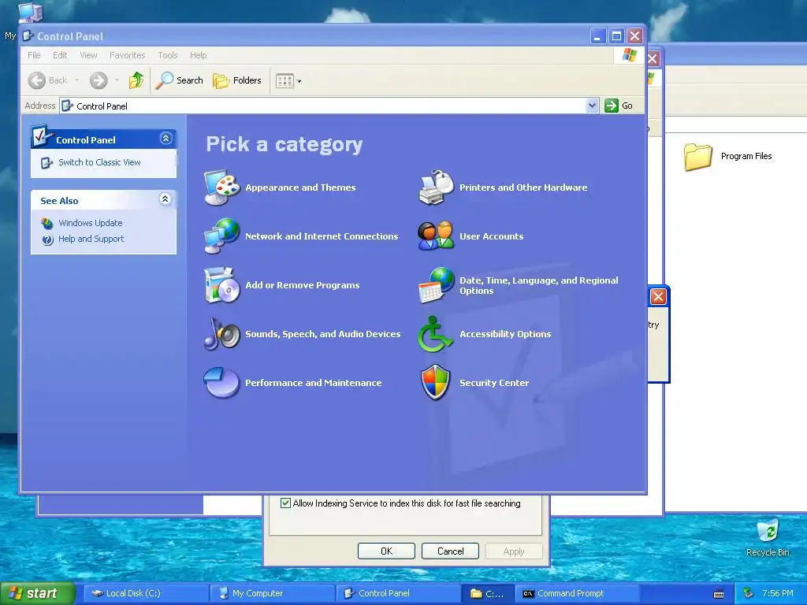
Task: Switch to My Computer taskbar button
Action: [x=272, y=594]
